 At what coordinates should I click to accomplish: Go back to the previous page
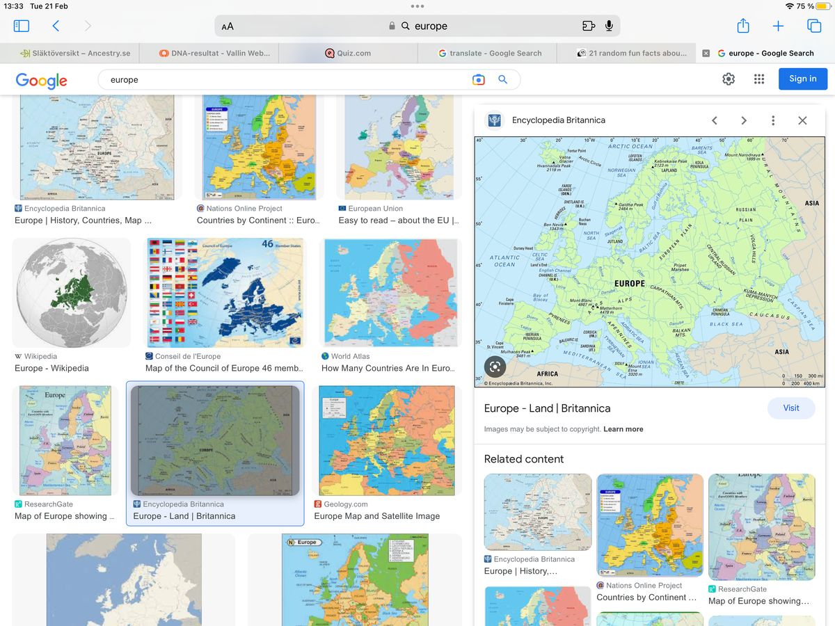pyautogui.click(x=56, y=26)
